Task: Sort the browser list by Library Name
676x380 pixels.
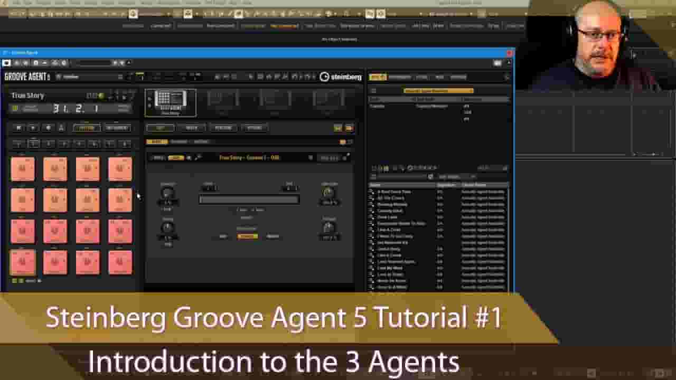Action: point(484,185)
